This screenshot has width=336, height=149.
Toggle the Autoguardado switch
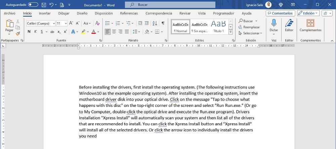tap(33, 5)
